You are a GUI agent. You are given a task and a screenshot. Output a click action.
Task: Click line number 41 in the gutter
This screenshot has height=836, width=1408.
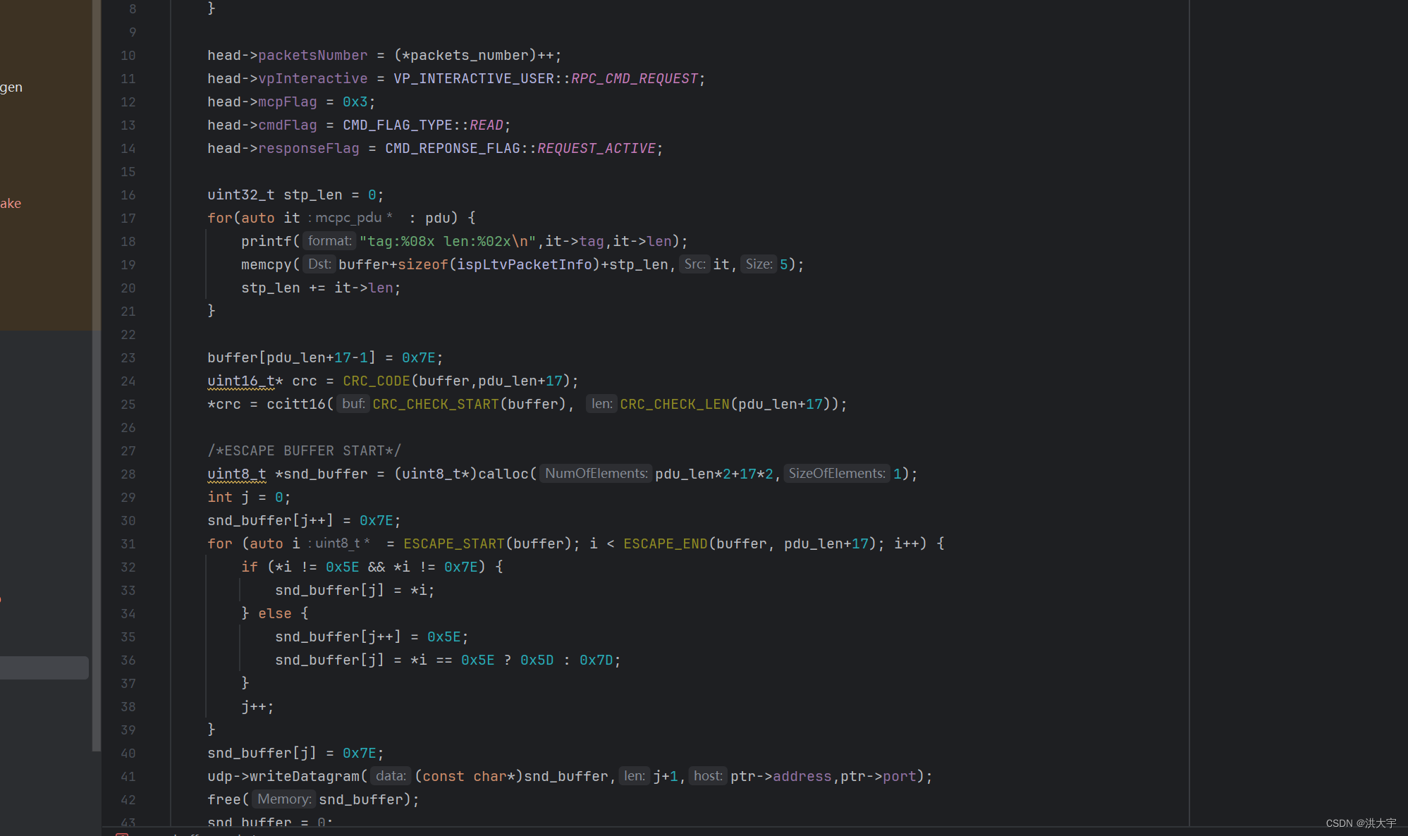tap(128, 777)
